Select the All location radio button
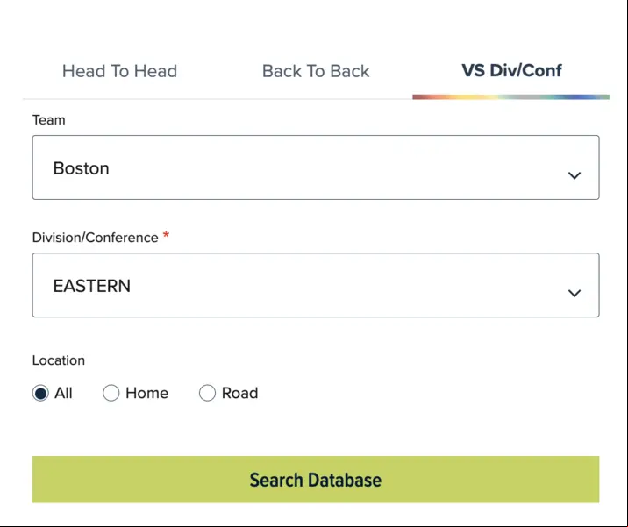Viewport: 628px width, 527px height. [x=40, y=393]
